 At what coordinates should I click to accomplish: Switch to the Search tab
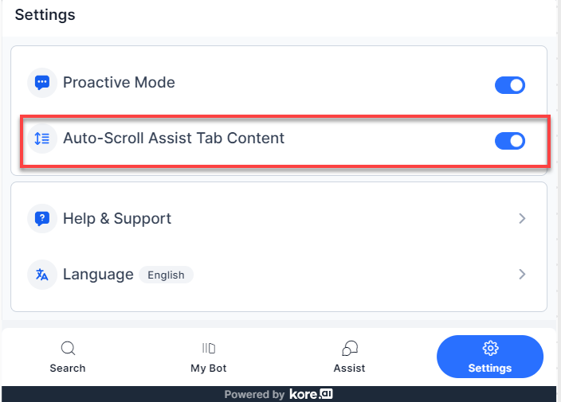68,368
